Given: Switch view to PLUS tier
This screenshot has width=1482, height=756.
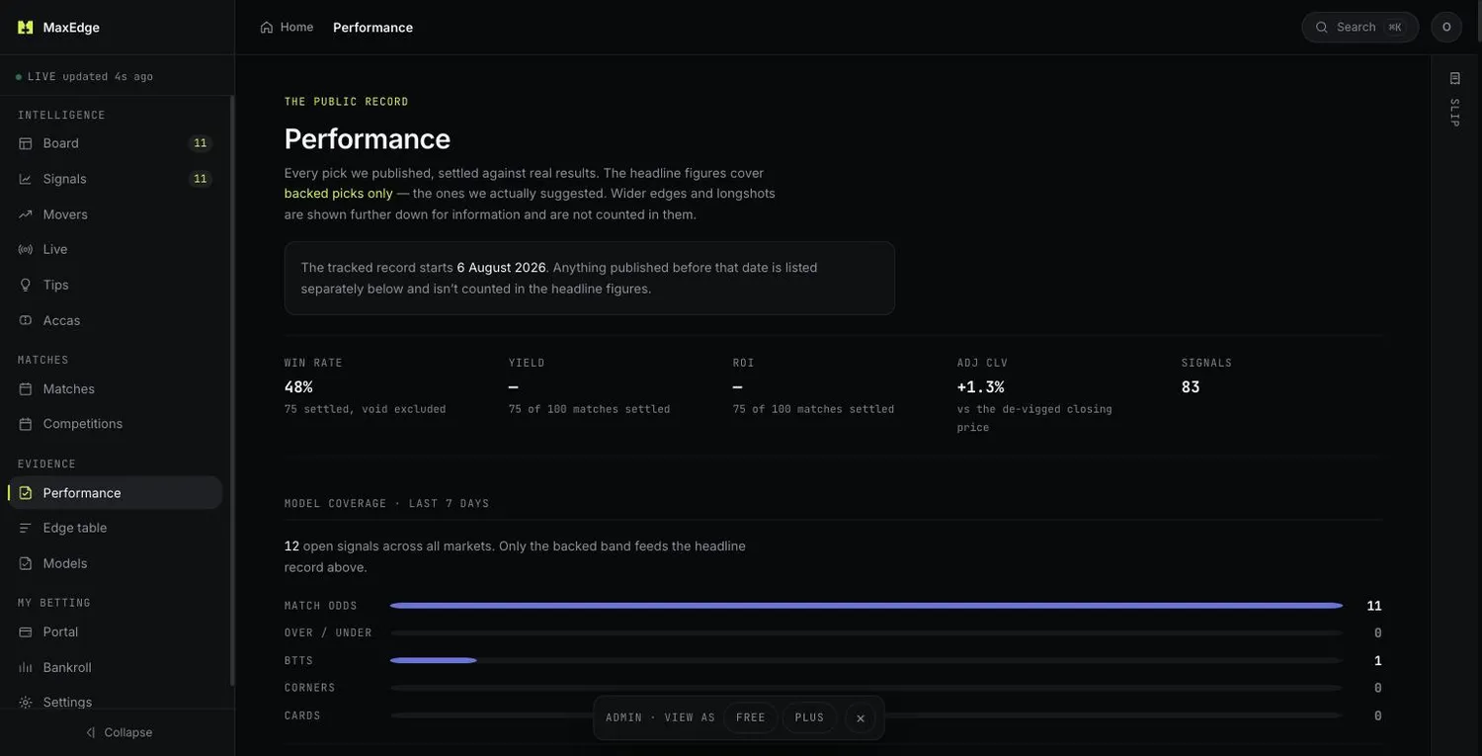Looking at the screenshot, I should [x=810, y=718].
